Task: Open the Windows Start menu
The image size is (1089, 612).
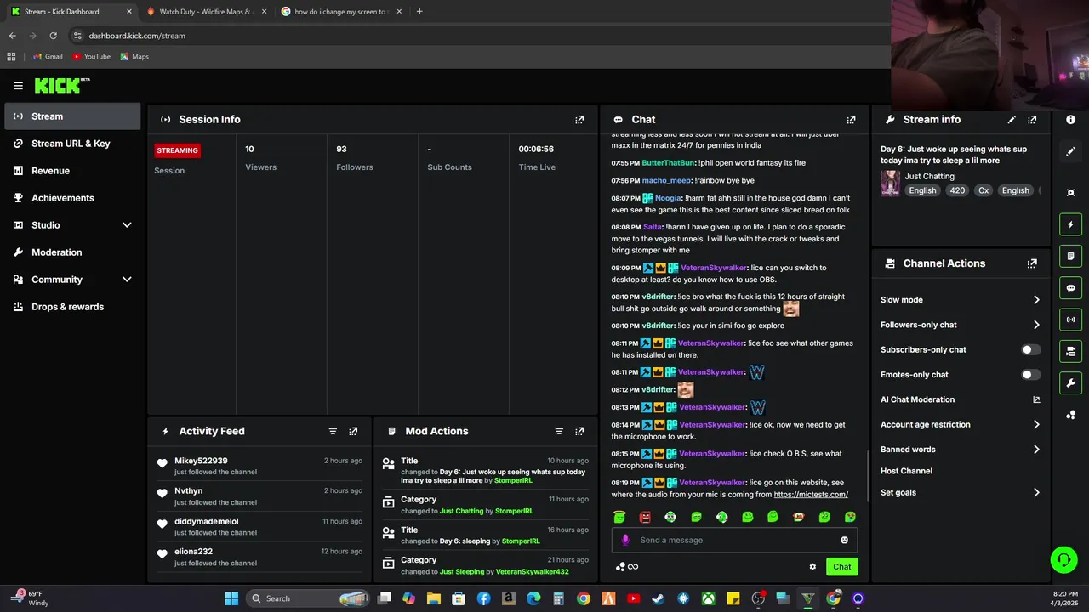Action: (231, 598)
